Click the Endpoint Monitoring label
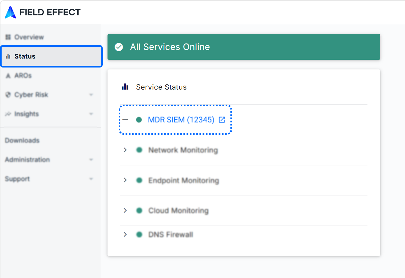The width and height of the screenshot is (405, 278). pos(184,180)
